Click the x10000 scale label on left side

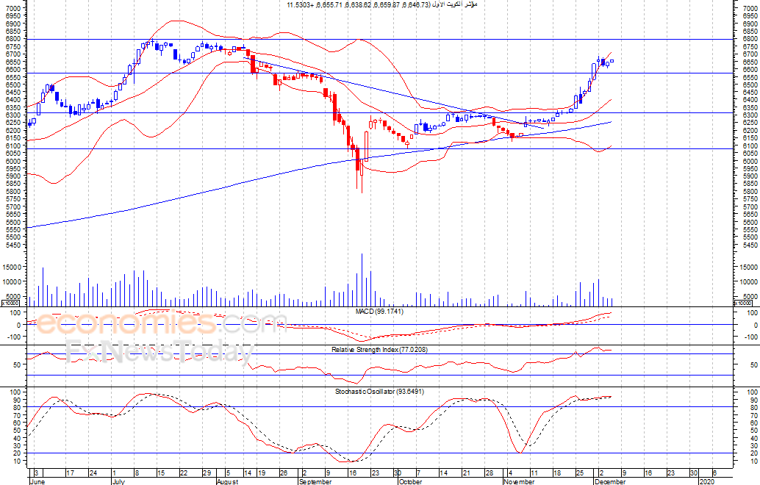[11, 303]
